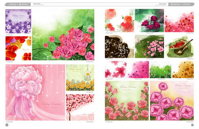Select the pink roses green wedding invitation image

click(x=127, y=101)
